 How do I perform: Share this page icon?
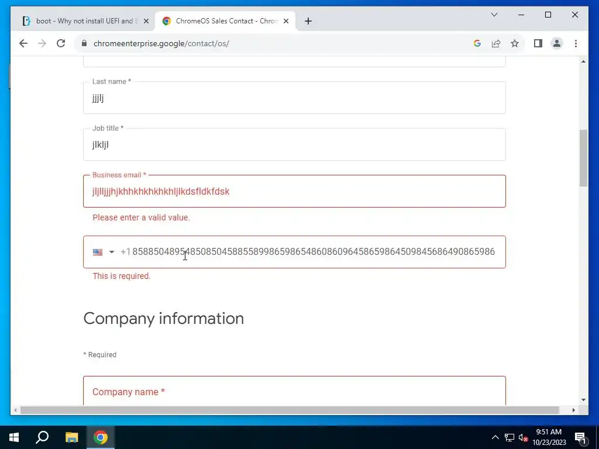coord(496,43)
